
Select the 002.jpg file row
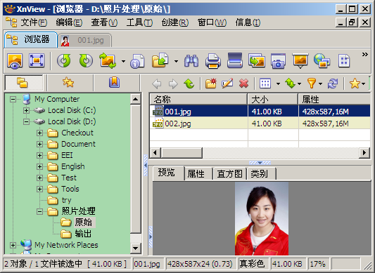click(260, 124)
